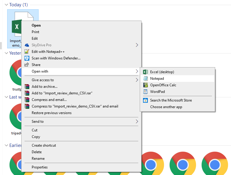This screenshot has width=231, height=175.
Task: Select the Share menu entry
Action: pyautogui.click(x=81, y=65)
